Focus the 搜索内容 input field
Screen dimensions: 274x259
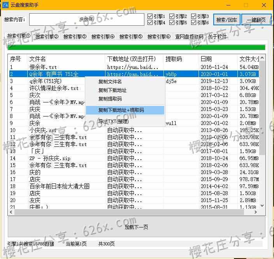(x=87, y=19)
